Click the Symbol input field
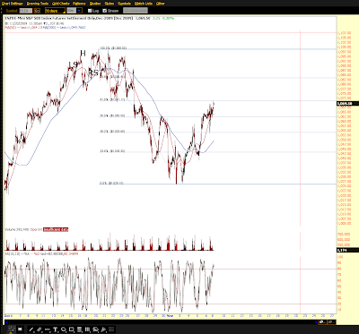Screen dimensions: 359x334 pyautogui.click(x=26, y=11)
